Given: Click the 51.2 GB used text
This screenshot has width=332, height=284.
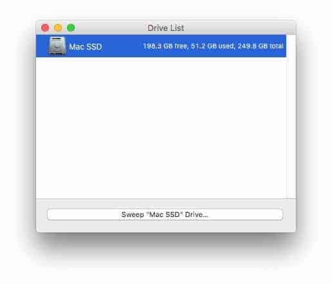Looking at the screenshot, I should click(x=213, y=46).
